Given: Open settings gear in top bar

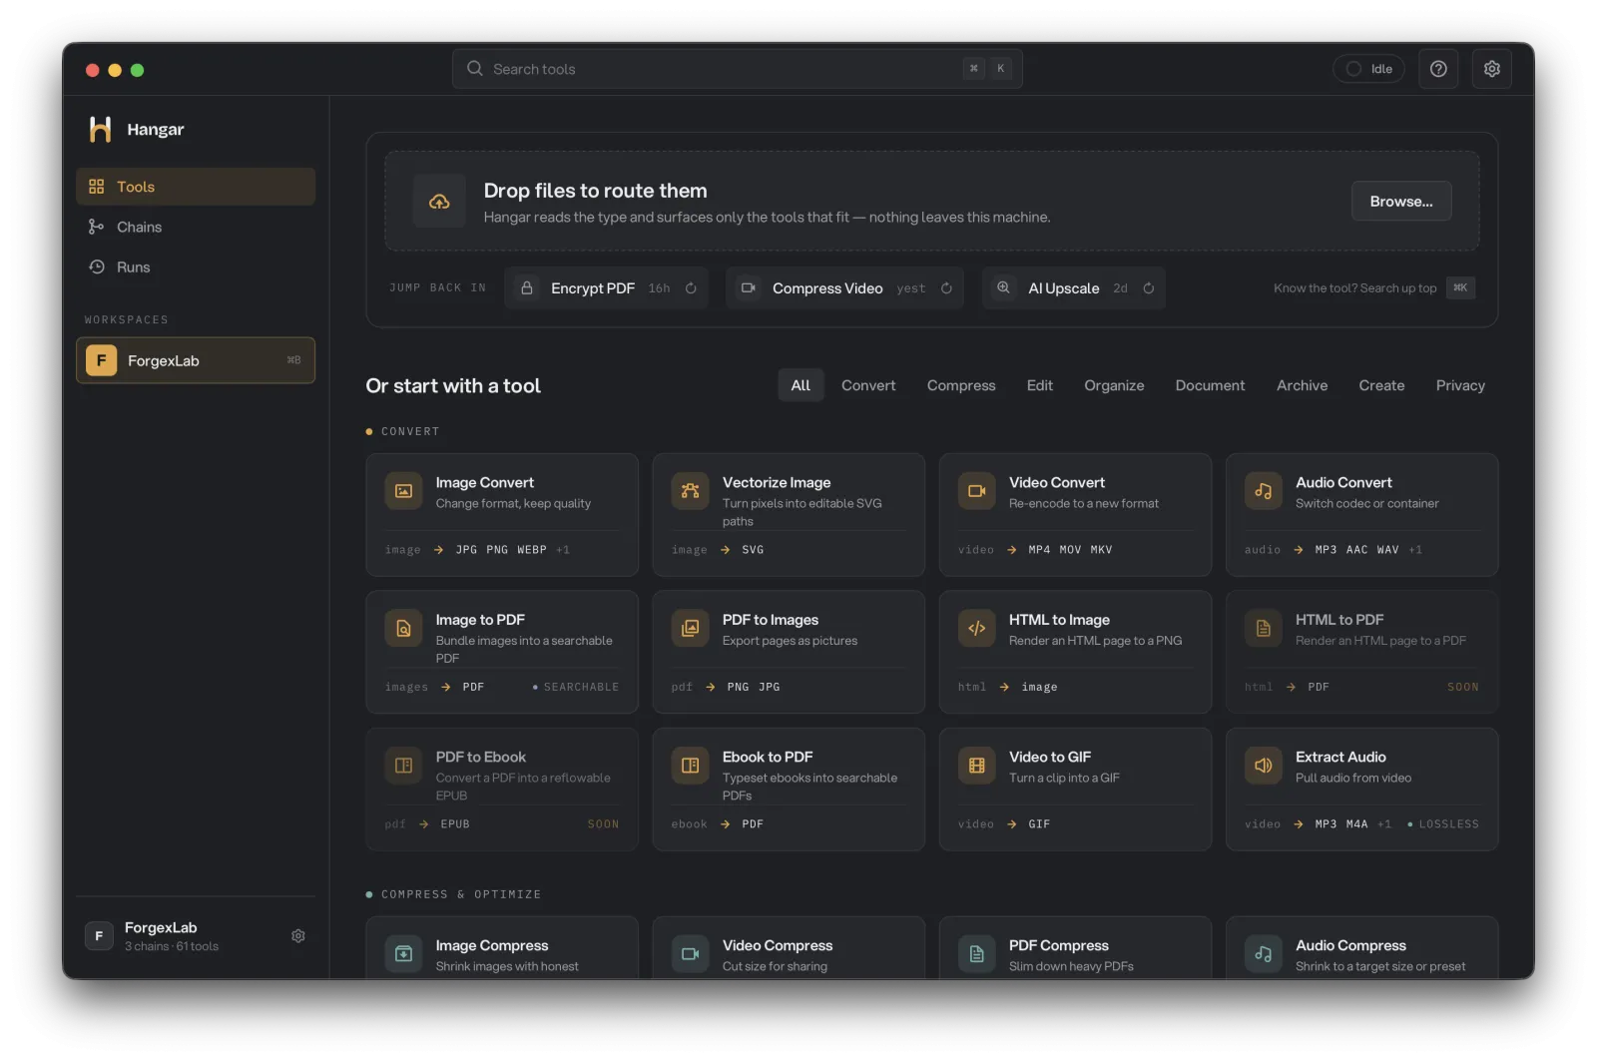Looking at the screenshot, I should click(1491, 69).
